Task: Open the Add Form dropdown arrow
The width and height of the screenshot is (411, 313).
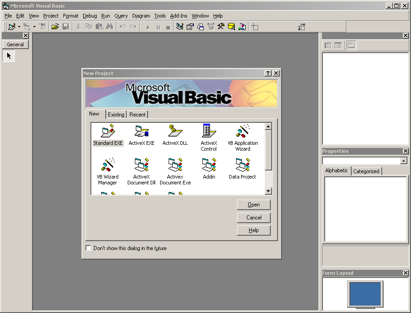Action: (34, 27)
